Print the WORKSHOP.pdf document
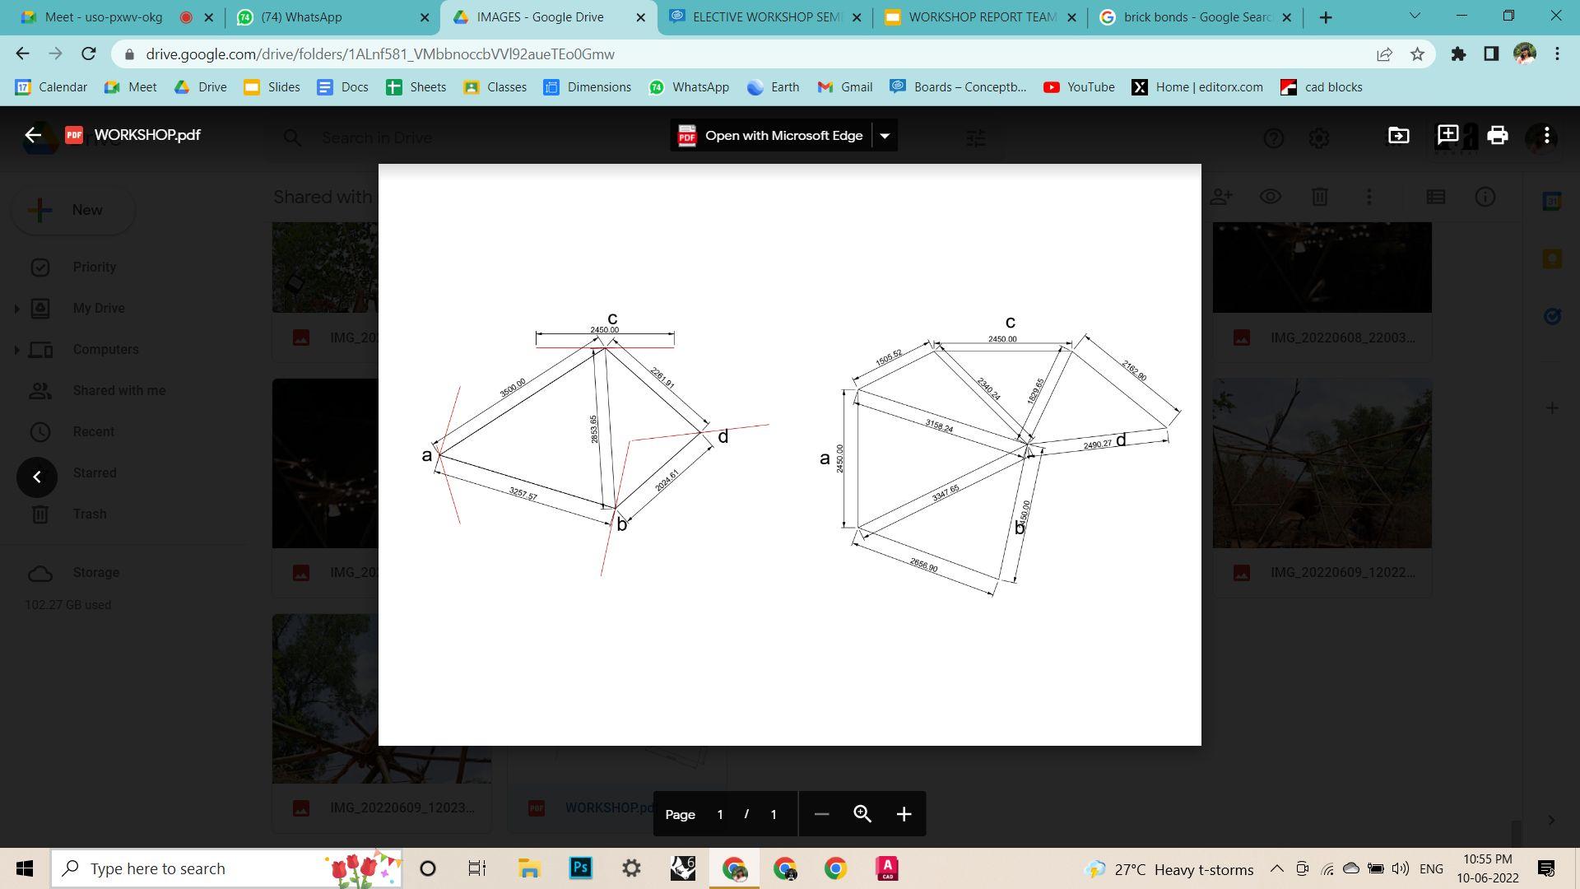 click(1497, 136)
